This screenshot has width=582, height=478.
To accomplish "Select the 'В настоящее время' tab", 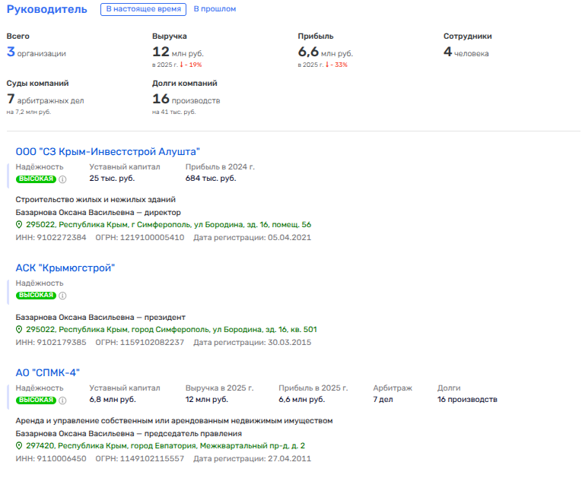I will (x=144, y=9).
